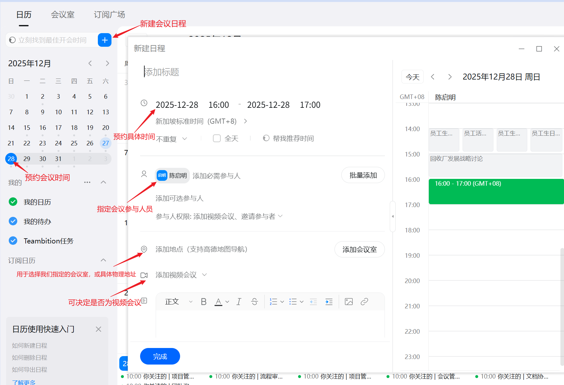This screenshot has height=385, width=564.
Task: Uncheck 我的日历 calendar
Action: 13,202
